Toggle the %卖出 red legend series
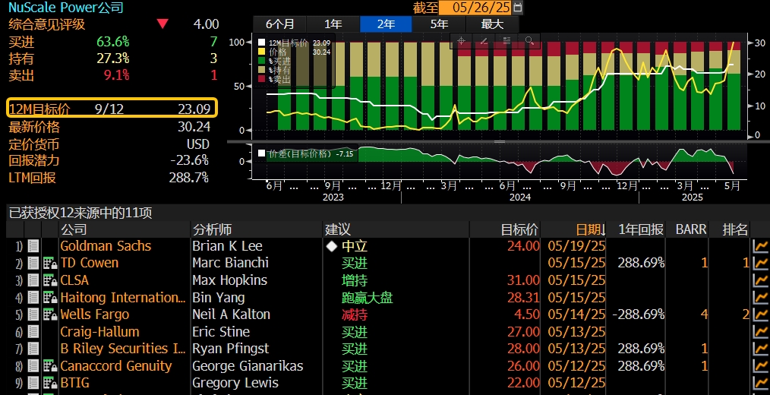This screenshot has width=770, height=395. point(262,79)
